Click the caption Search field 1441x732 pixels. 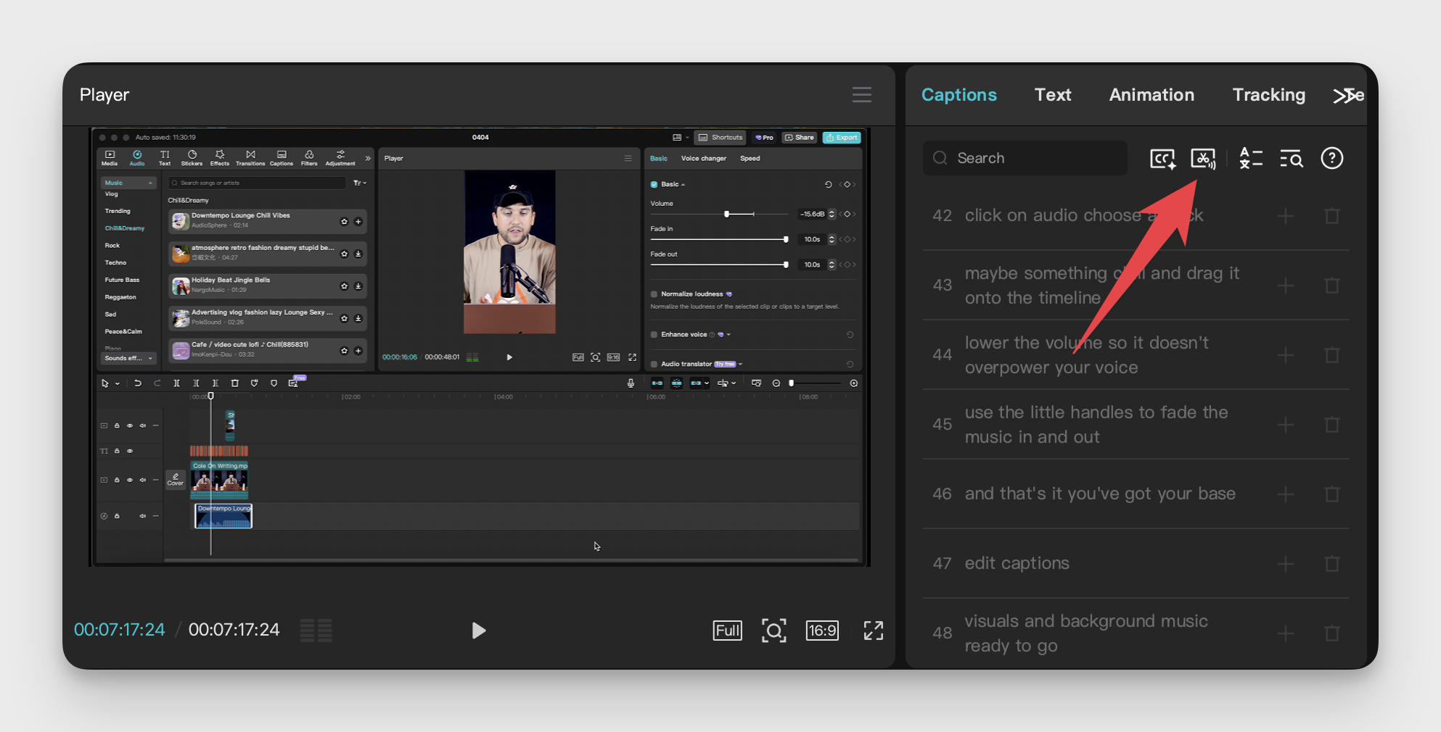point(1025,158)
